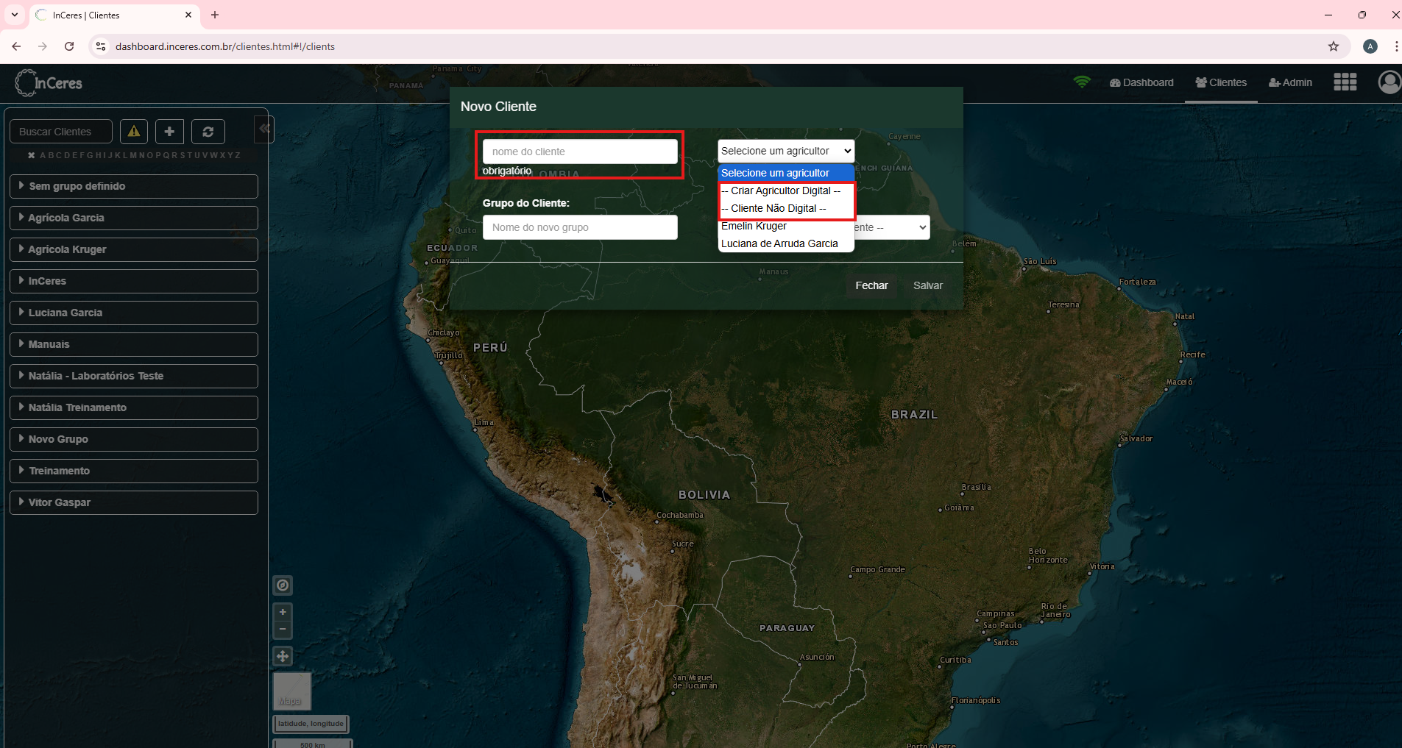Screen dimensions: 1402x748
Task: Click the Wi-Fi connection status icon
Action: pos(1082,82)
